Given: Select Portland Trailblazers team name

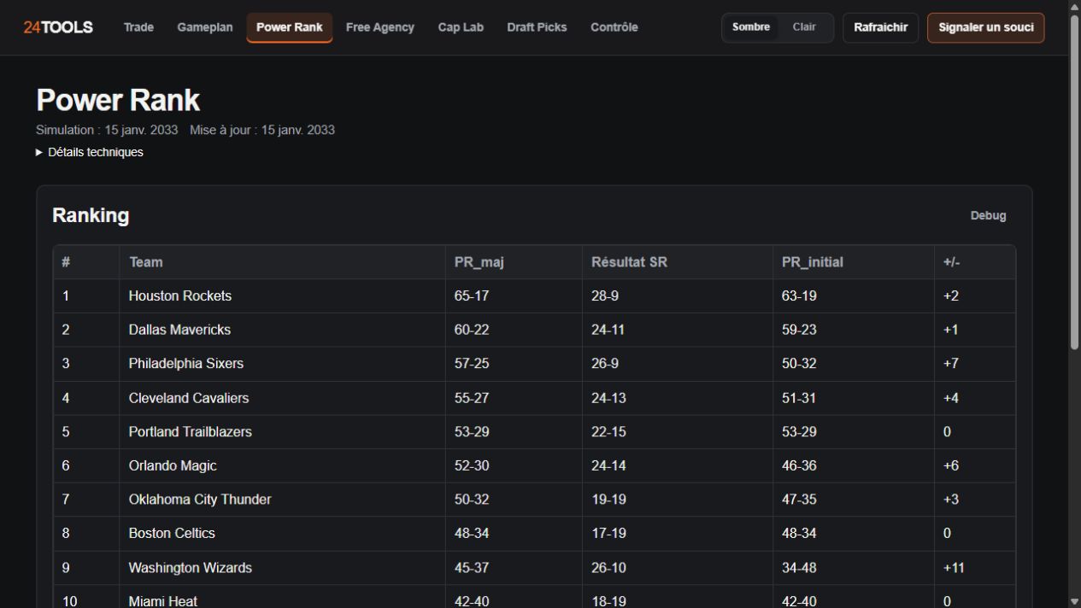Looking at the screenshot, I should (x=191, y=432).
